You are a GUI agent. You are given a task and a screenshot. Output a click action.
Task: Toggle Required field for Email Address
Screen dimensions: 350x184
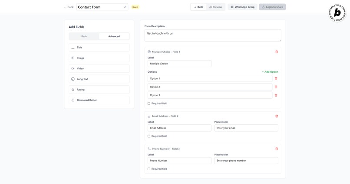pyautogui.click(x=149, y=136)
